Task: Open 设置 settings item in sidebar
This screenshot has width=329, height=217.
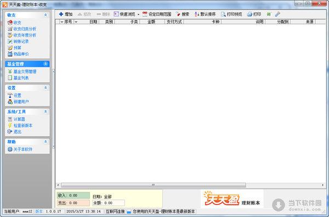Action: pyautogui.click(x=14, y=95)
